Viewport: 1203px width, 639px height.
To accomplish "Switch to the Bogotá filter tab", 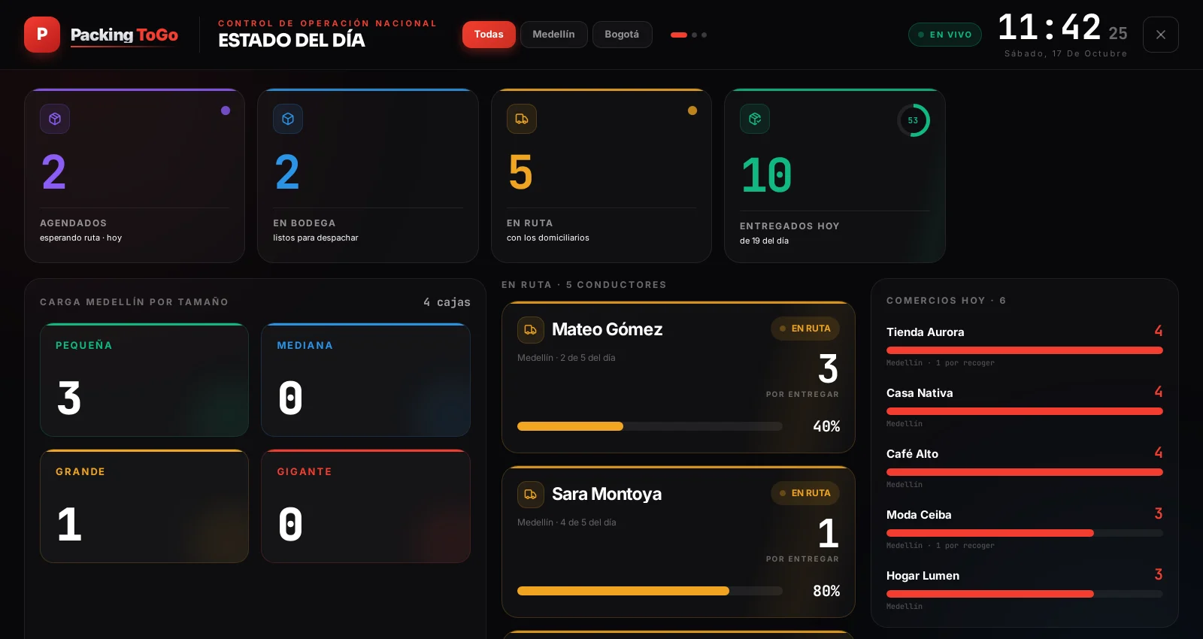I will [x=622, y=35].
